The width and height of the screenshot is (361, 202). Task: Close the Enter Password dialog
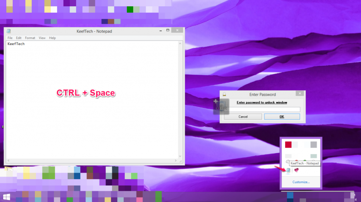tap(299, 94)
